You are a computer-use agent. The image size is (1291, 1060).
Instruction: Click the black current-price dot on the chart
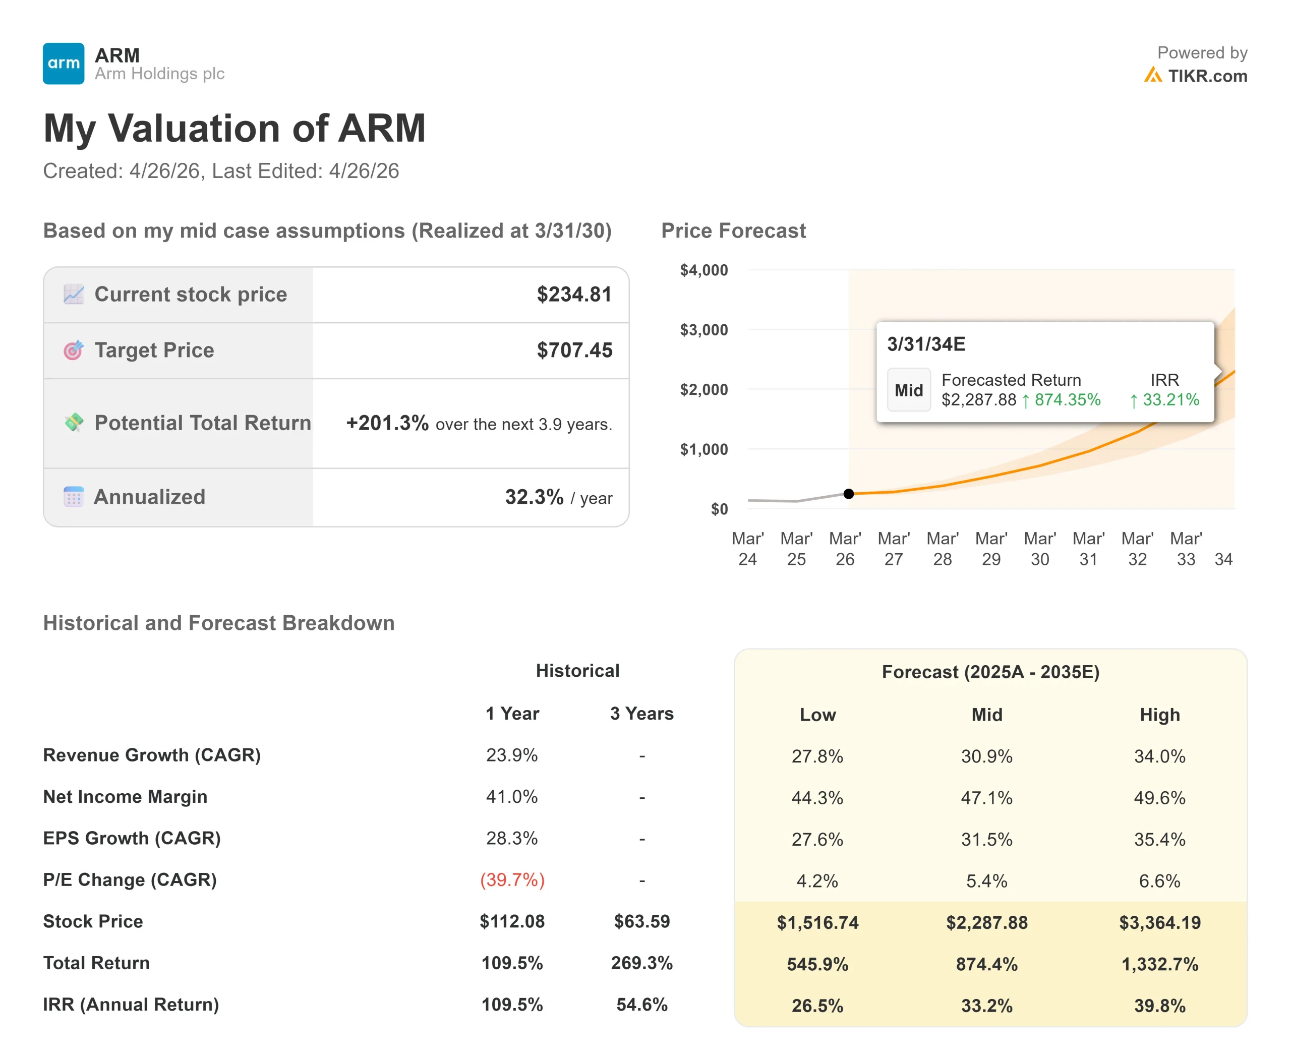(x=848, y=493)
